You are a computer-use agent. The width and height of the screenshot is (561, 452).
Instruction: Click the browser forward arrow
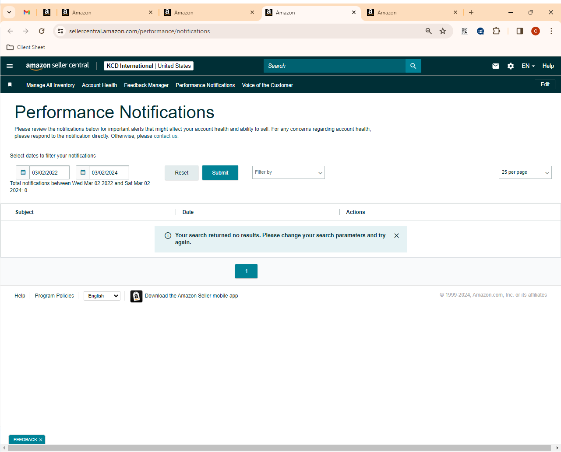(26, 31)
